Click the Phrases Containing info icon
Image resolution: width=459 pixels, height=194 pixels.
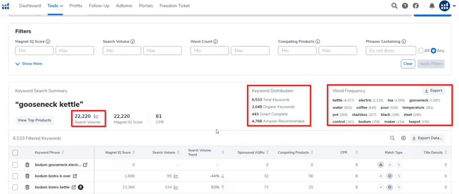tap(404, 42)
